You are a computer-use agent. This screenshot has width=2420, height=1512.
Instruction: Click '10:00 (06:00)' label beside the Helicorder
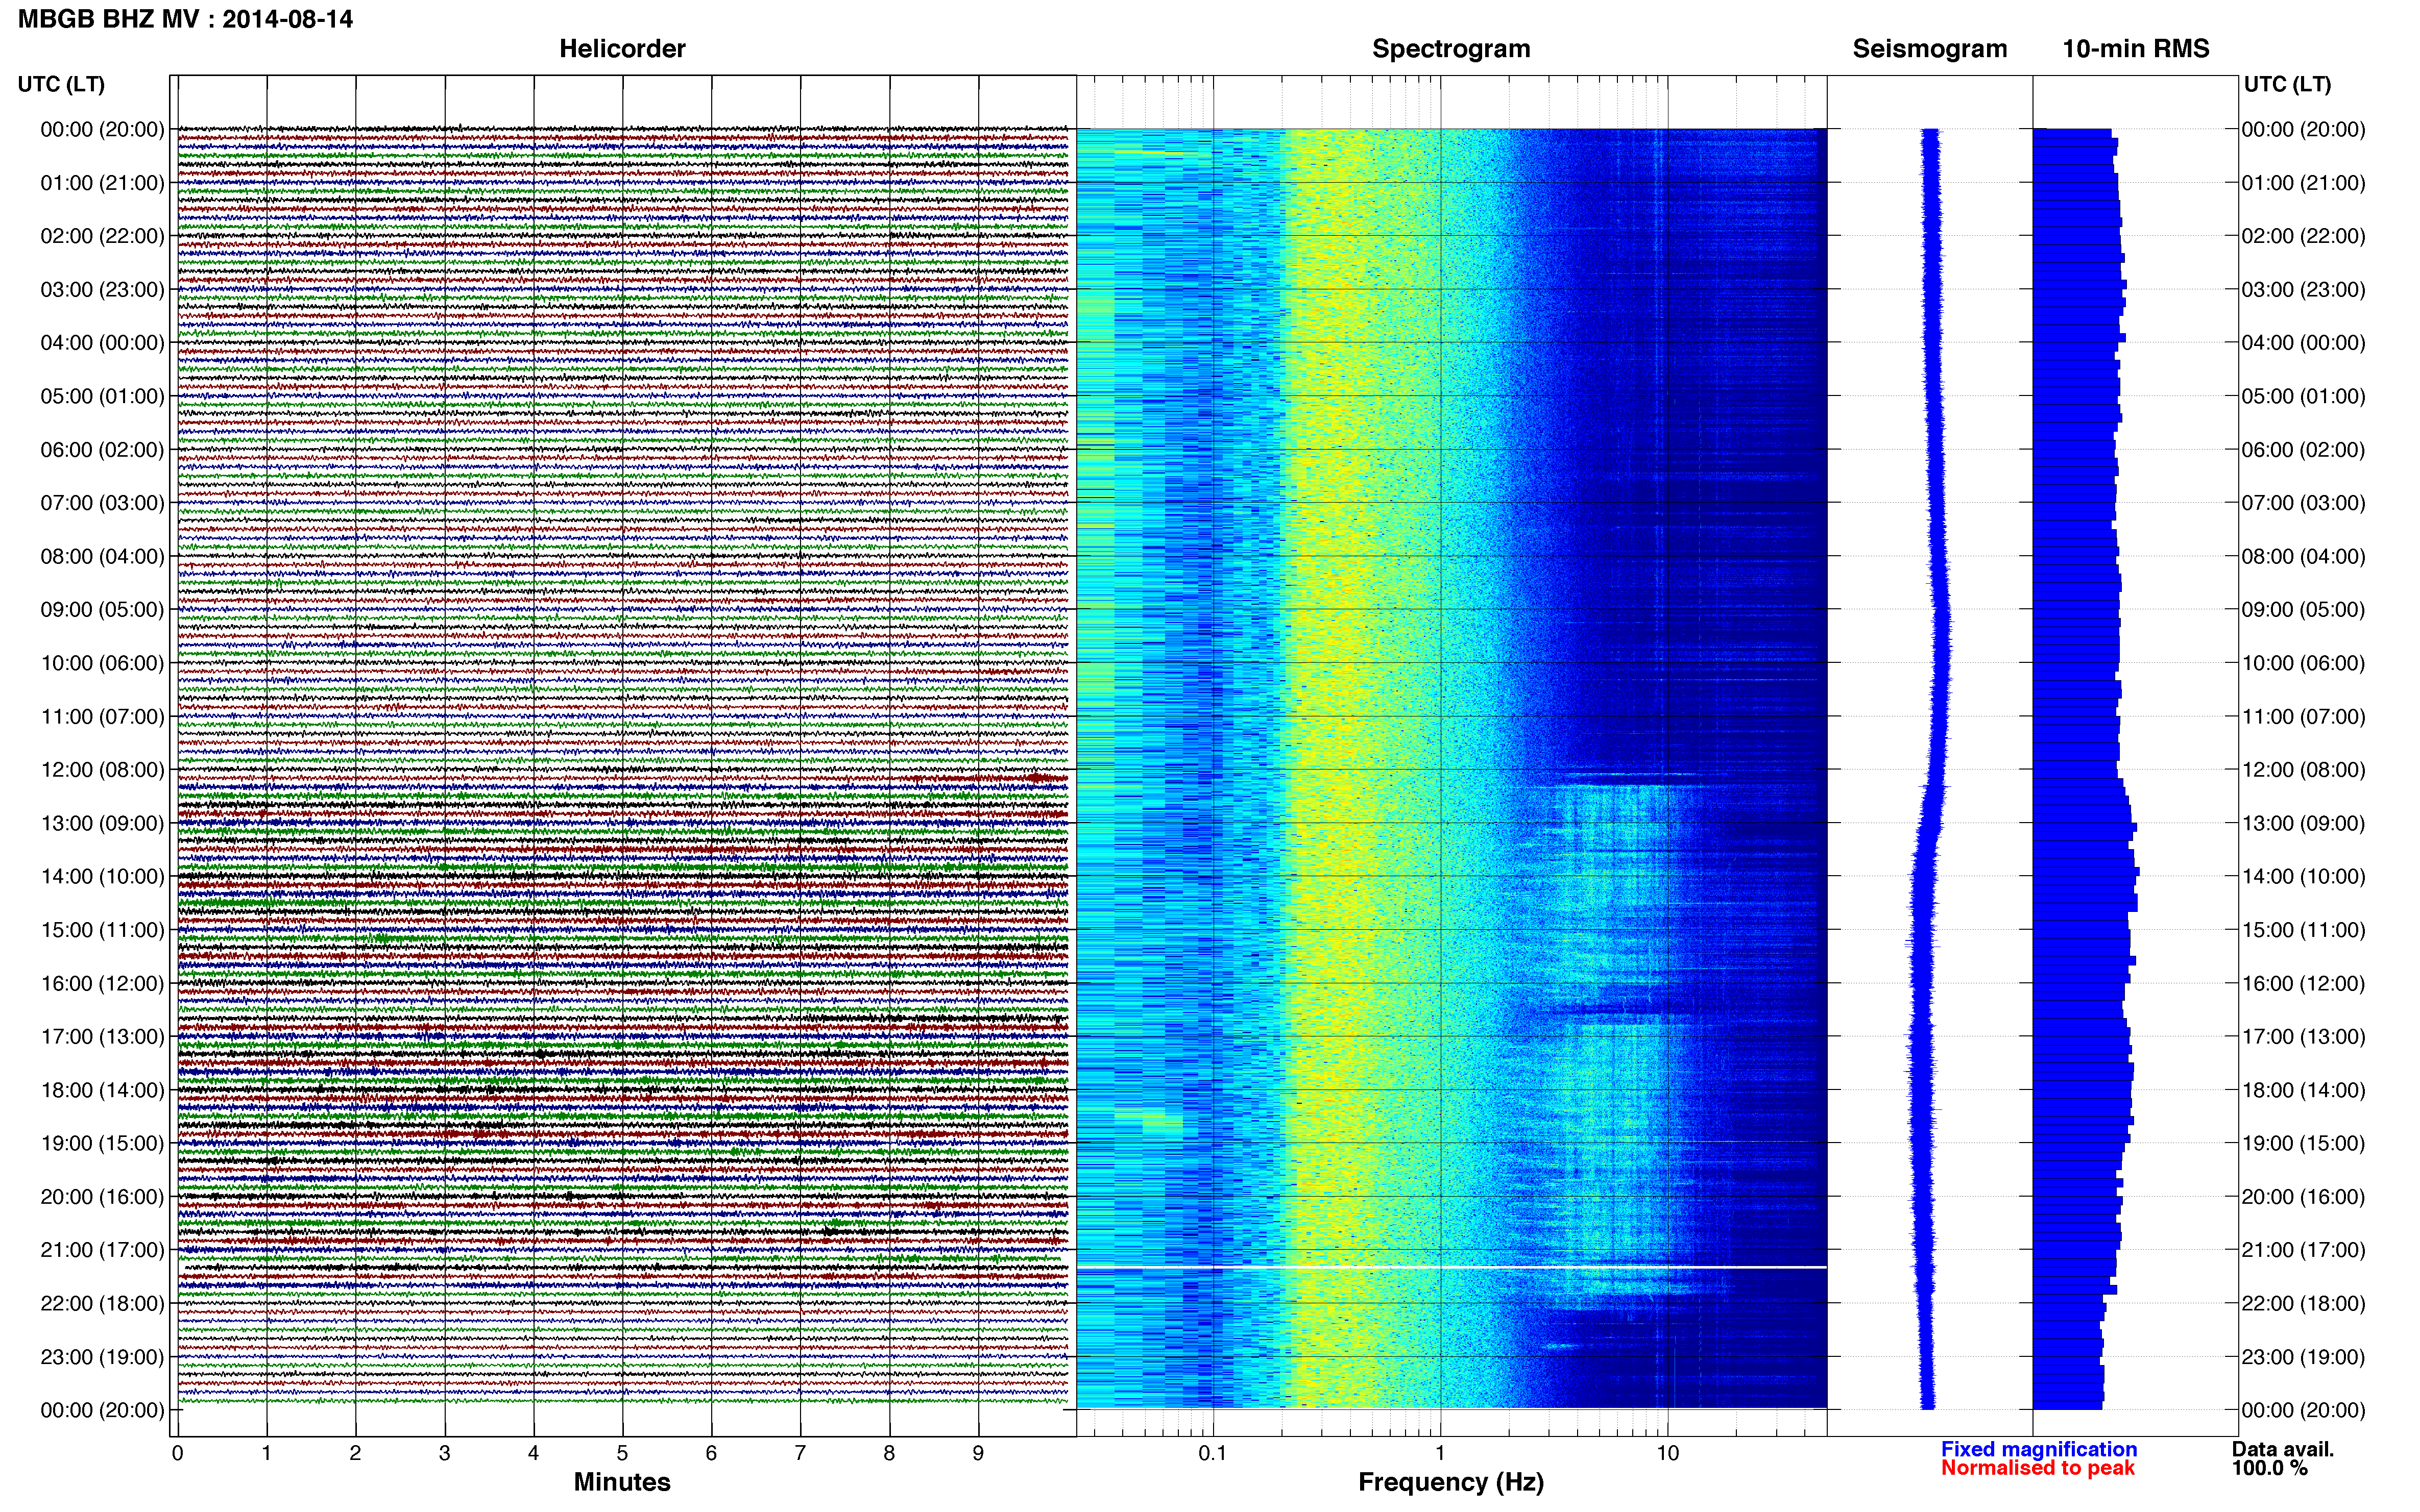(x=102, y=663)
